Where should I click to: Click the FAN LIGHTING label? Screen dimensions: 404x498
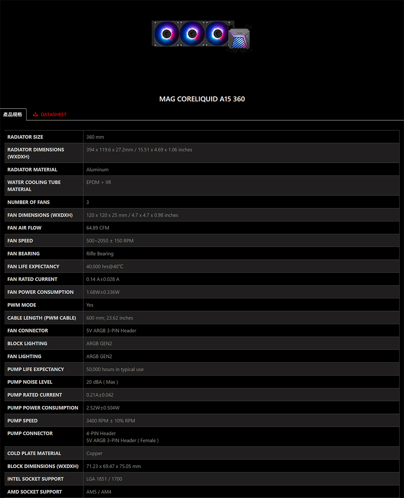pos(24,356)
